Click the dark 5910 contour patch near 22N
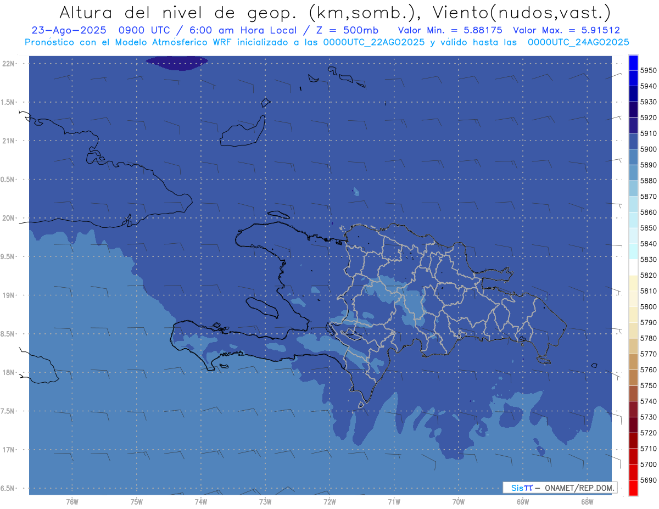Viewport: 659px width, 509px height. [x=177, y=62]
